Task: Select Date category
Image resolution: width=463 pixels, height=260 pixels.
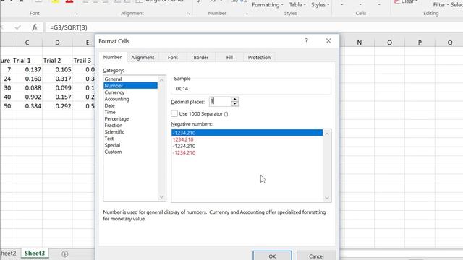Action: 130,105
